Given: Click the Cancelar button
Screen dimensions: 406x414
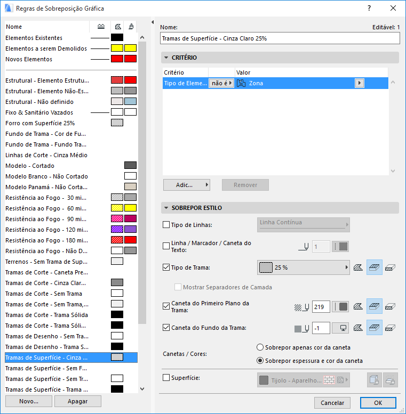Looking at the screenshot, I should (332, 403).
